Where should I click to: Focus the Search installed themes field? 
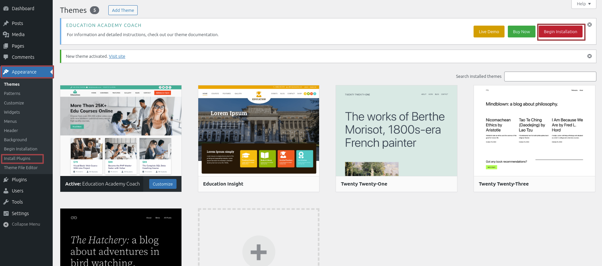[550, 76]
